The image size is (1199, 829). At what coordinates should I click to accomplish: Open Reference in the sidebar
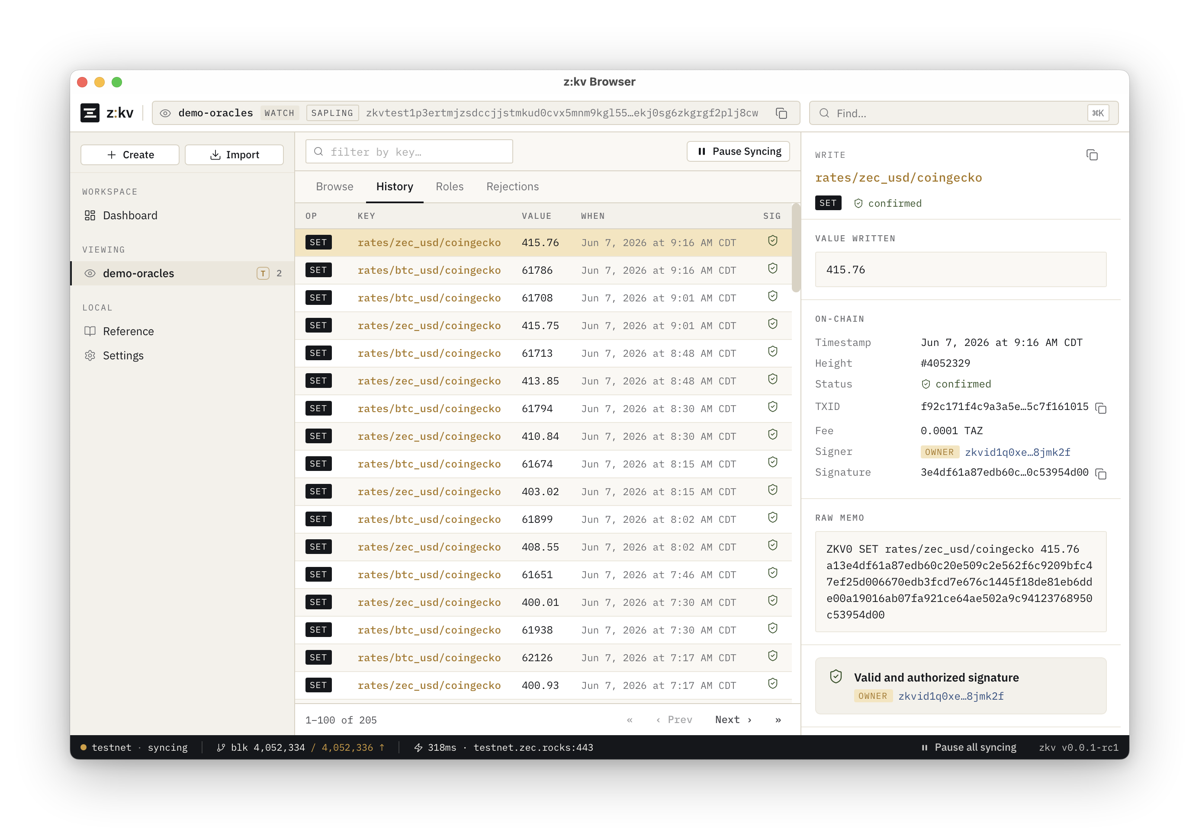coord(182,331)
